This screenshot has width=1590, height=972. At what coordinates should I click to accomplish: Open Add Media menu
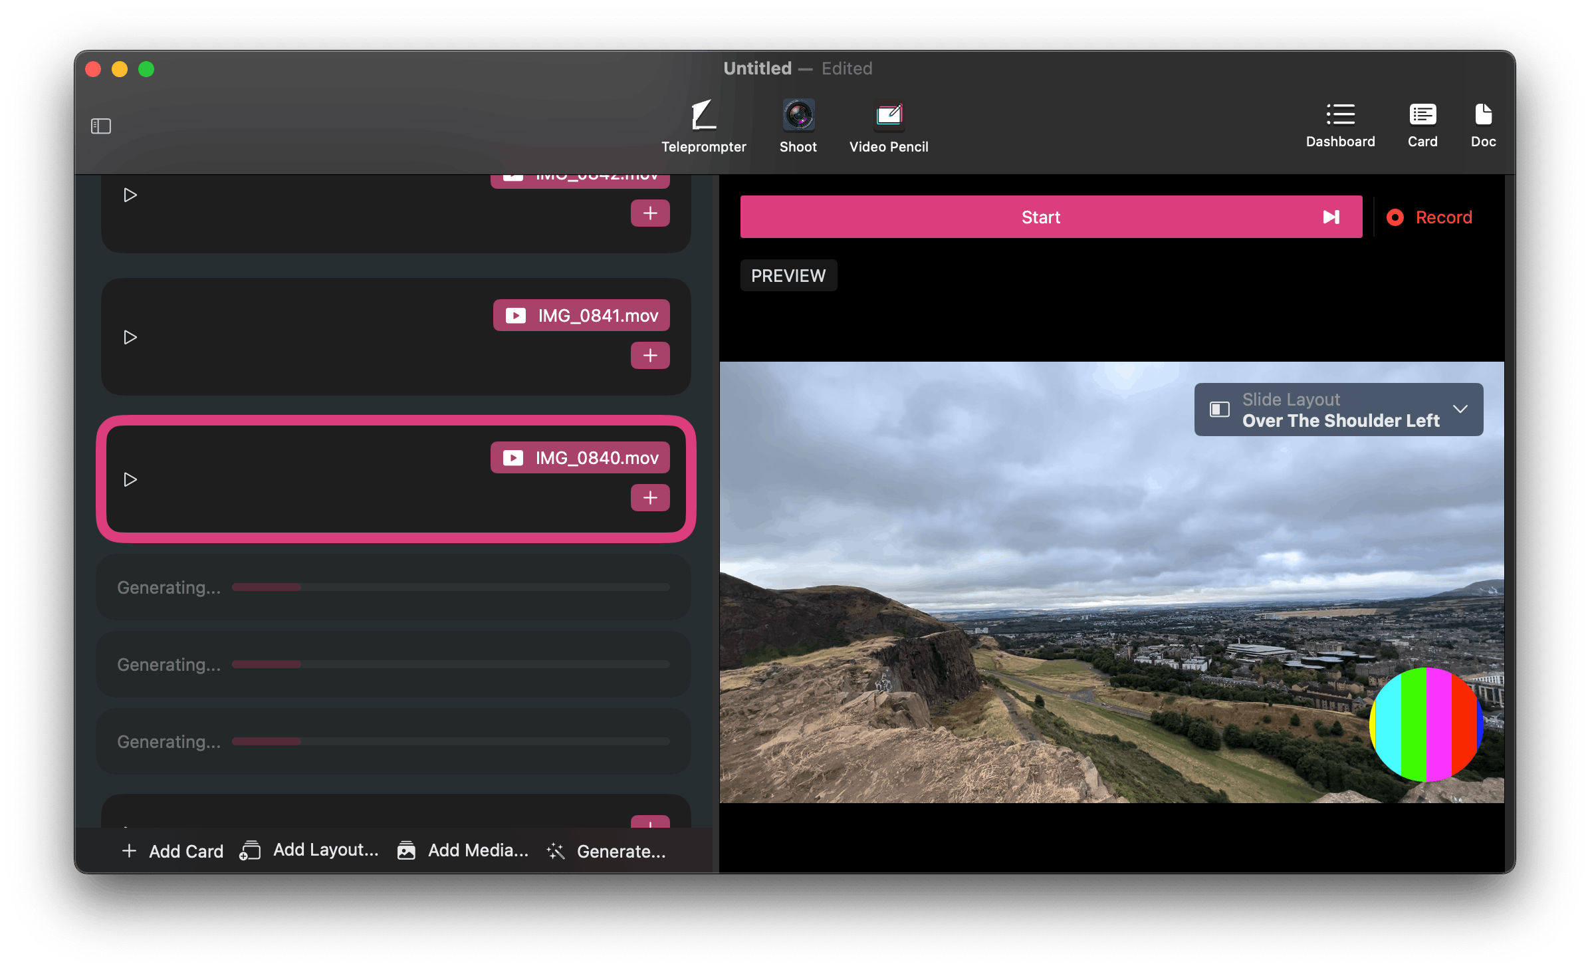tap(463, 850)
